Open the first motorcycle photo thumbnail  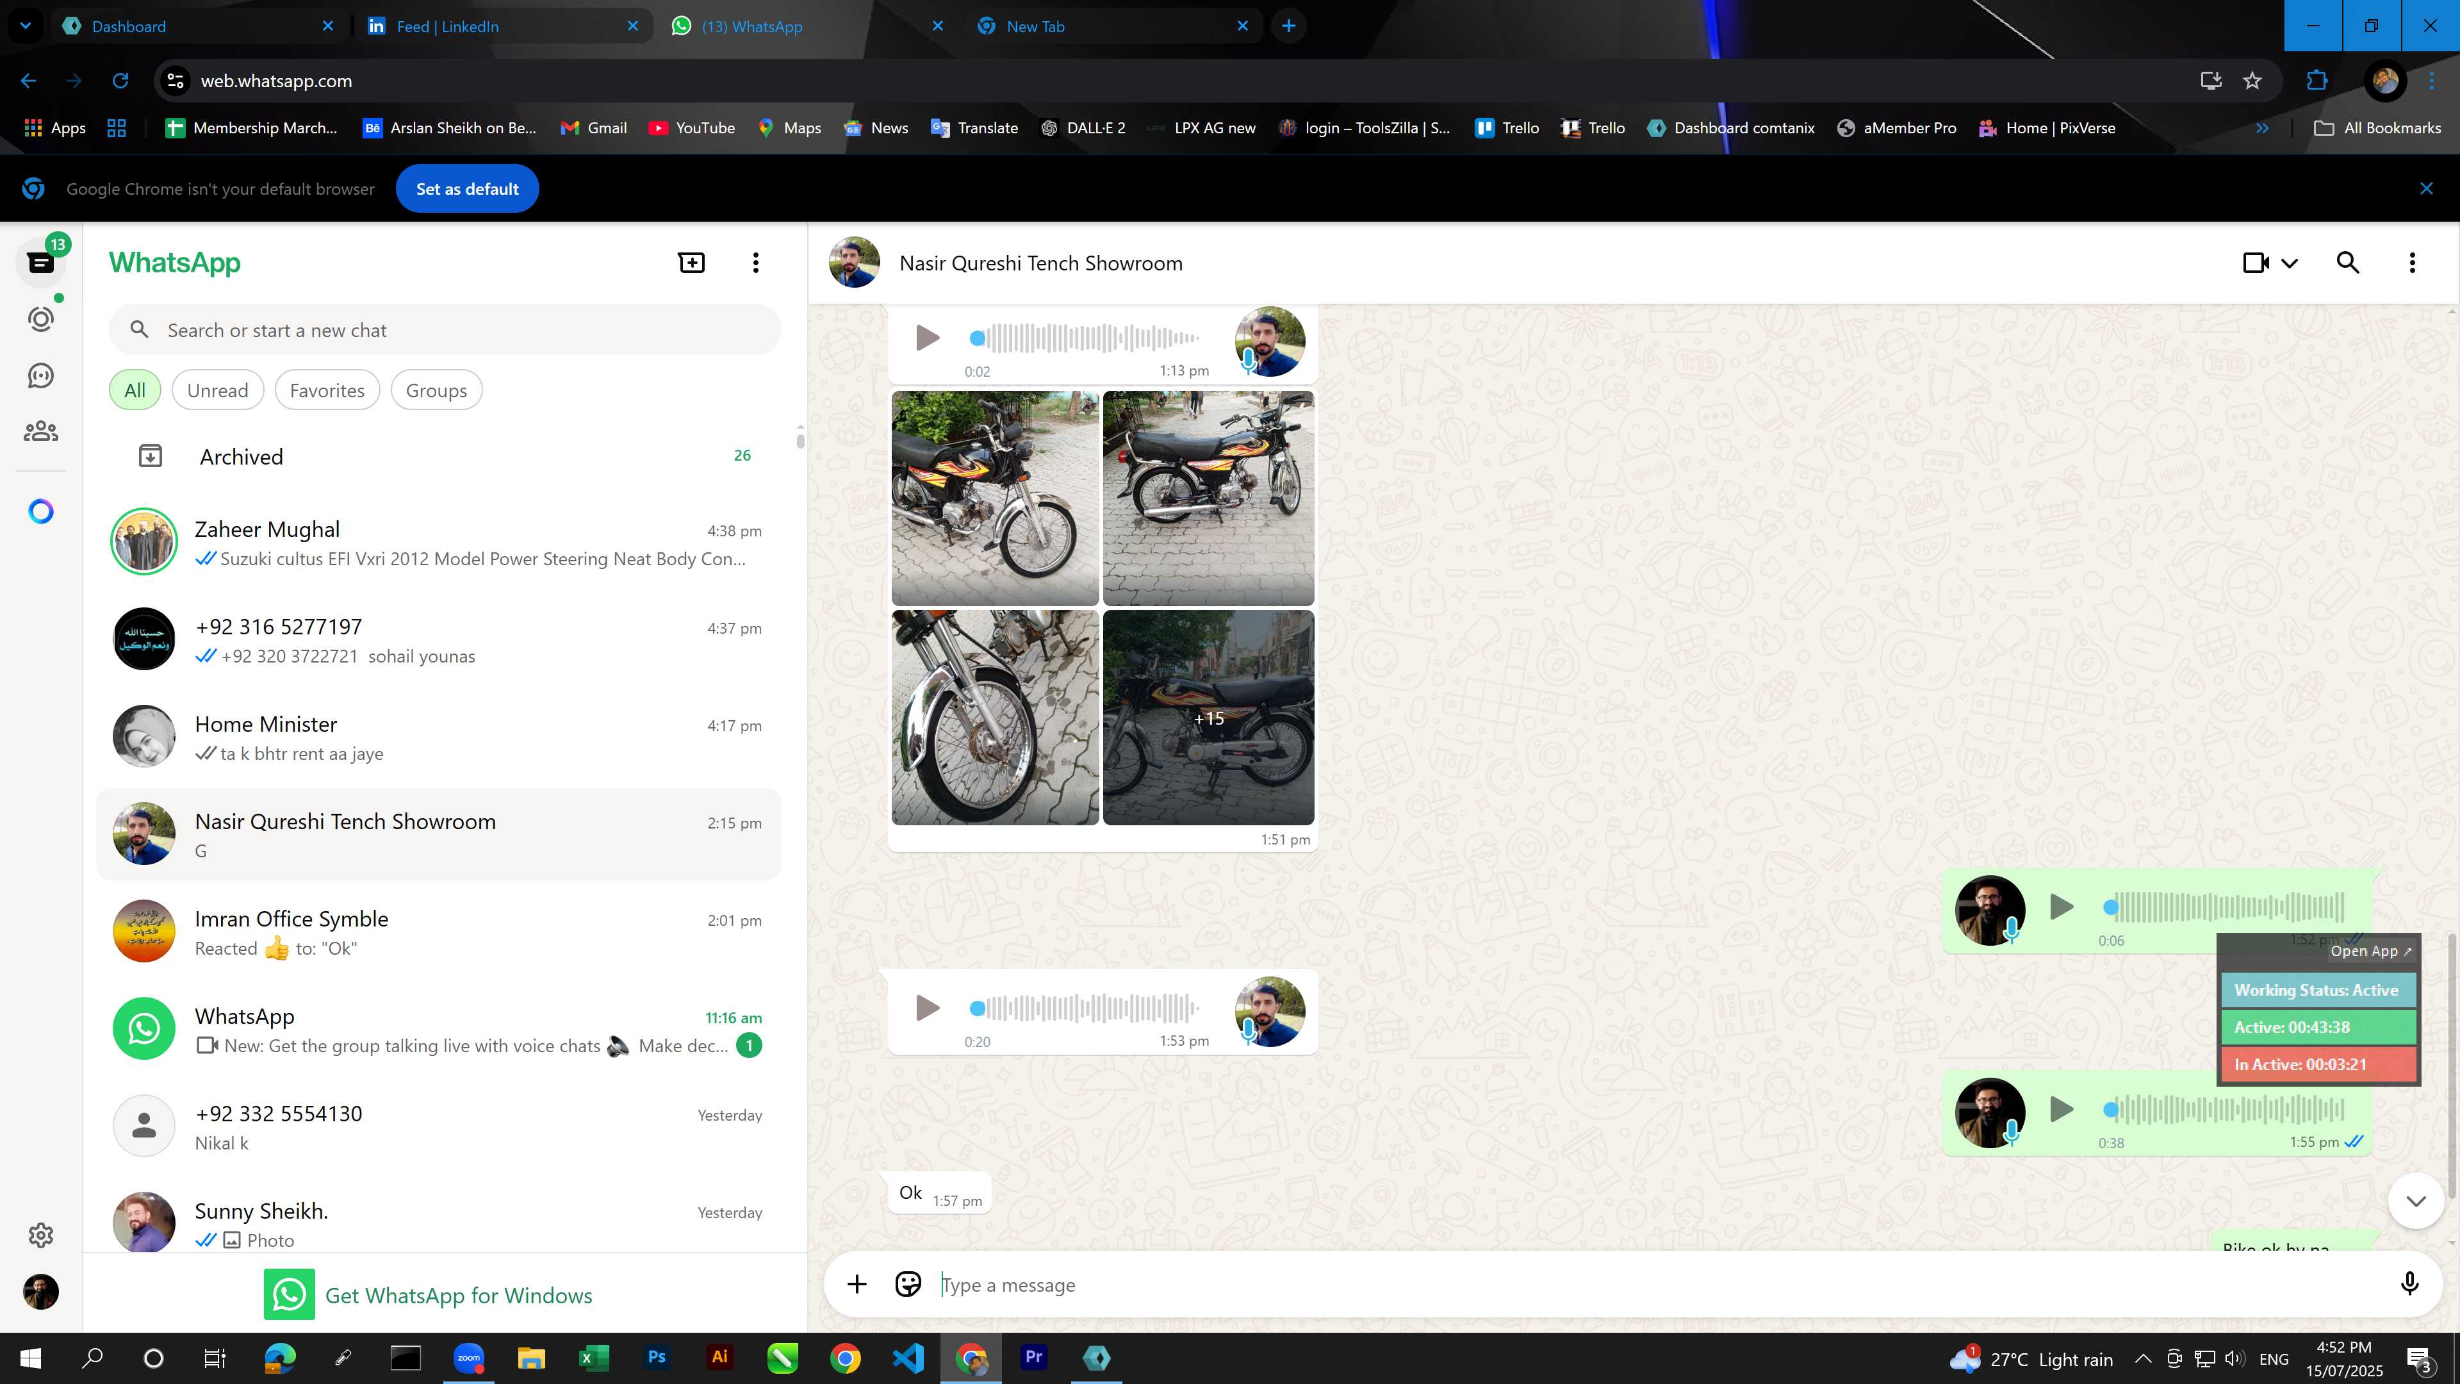pyautogui.click(x=995, y=498)
